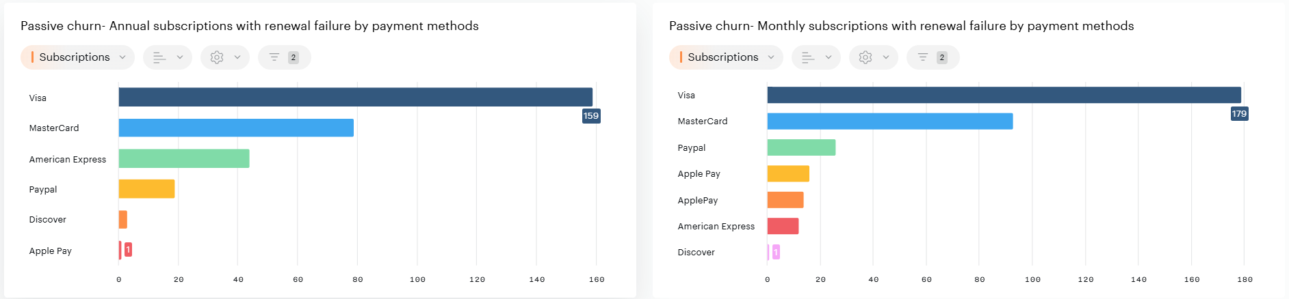
Task: Click the filter icon in Annual chart
Action: tap(274, 57)
